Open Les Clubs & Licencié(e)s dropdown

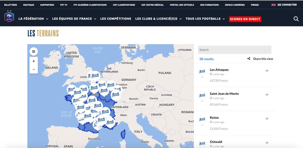[158, 19]
